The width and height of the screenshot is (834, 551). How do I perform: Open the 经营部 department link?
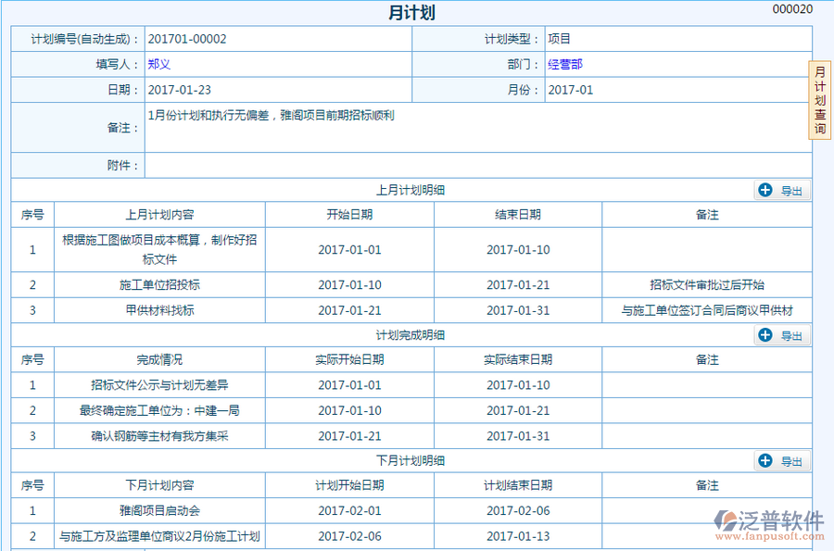[565, 65]
